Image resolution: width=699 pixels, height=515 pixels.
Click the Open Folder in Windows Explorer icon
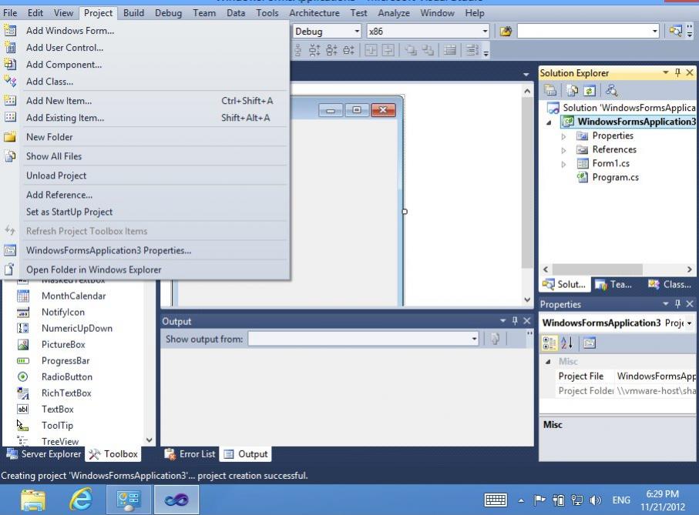(x=10, y=269)
